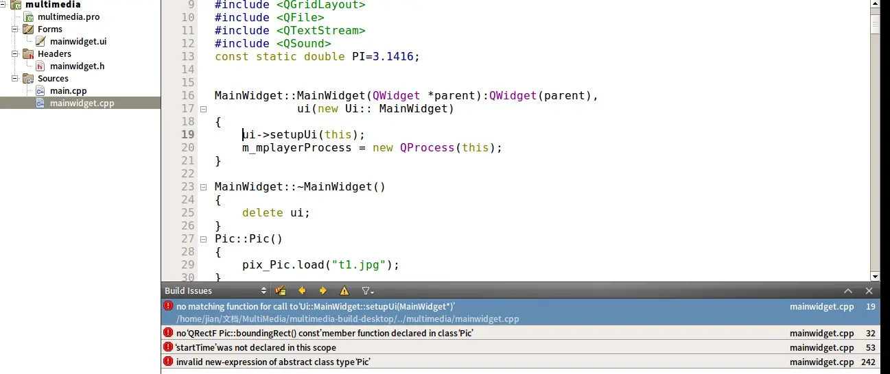Click error icon of 'QRectF Pic::boundingRect' issue
The image size is (890, 374).
coord(168,333)
